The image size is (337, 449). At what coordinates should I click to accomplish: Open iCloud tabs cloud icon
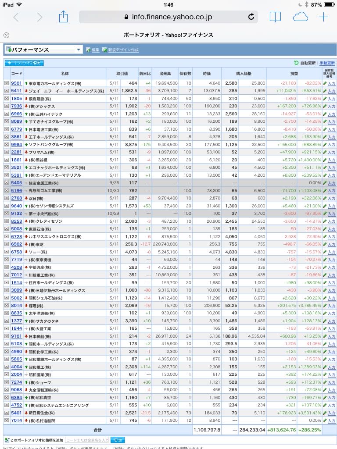(x=300, y=17)
